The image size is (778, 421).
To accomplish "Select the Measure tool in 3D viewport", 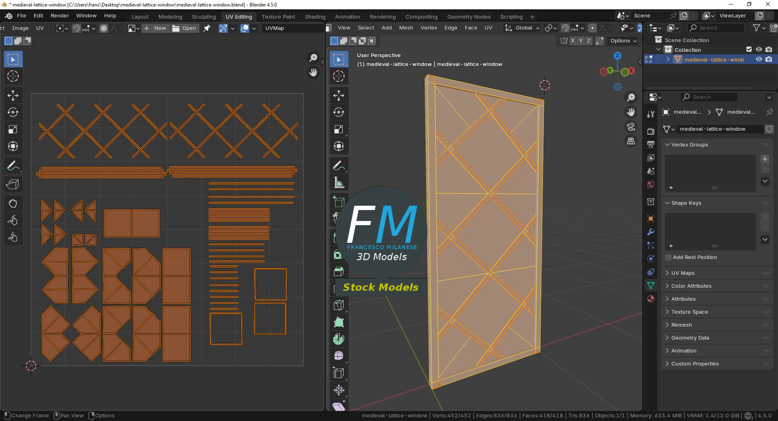I will tap(339, 183).
